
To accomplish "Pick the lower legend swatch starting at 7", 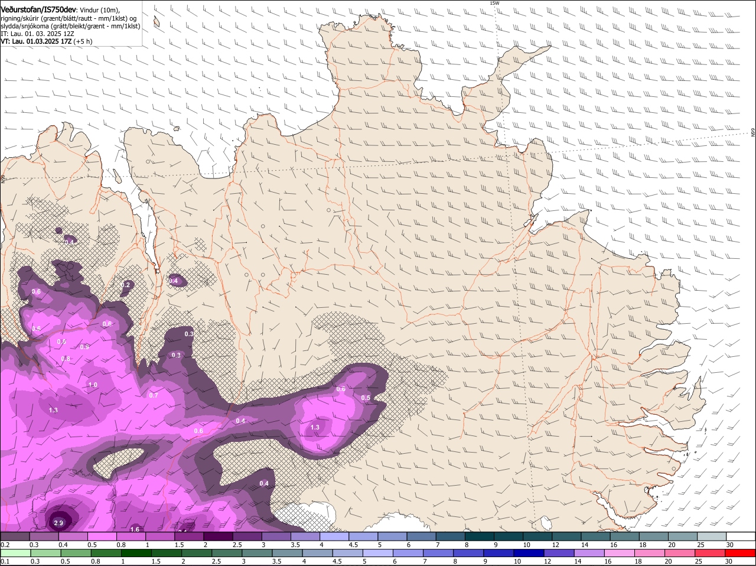I will click(439, 553).
